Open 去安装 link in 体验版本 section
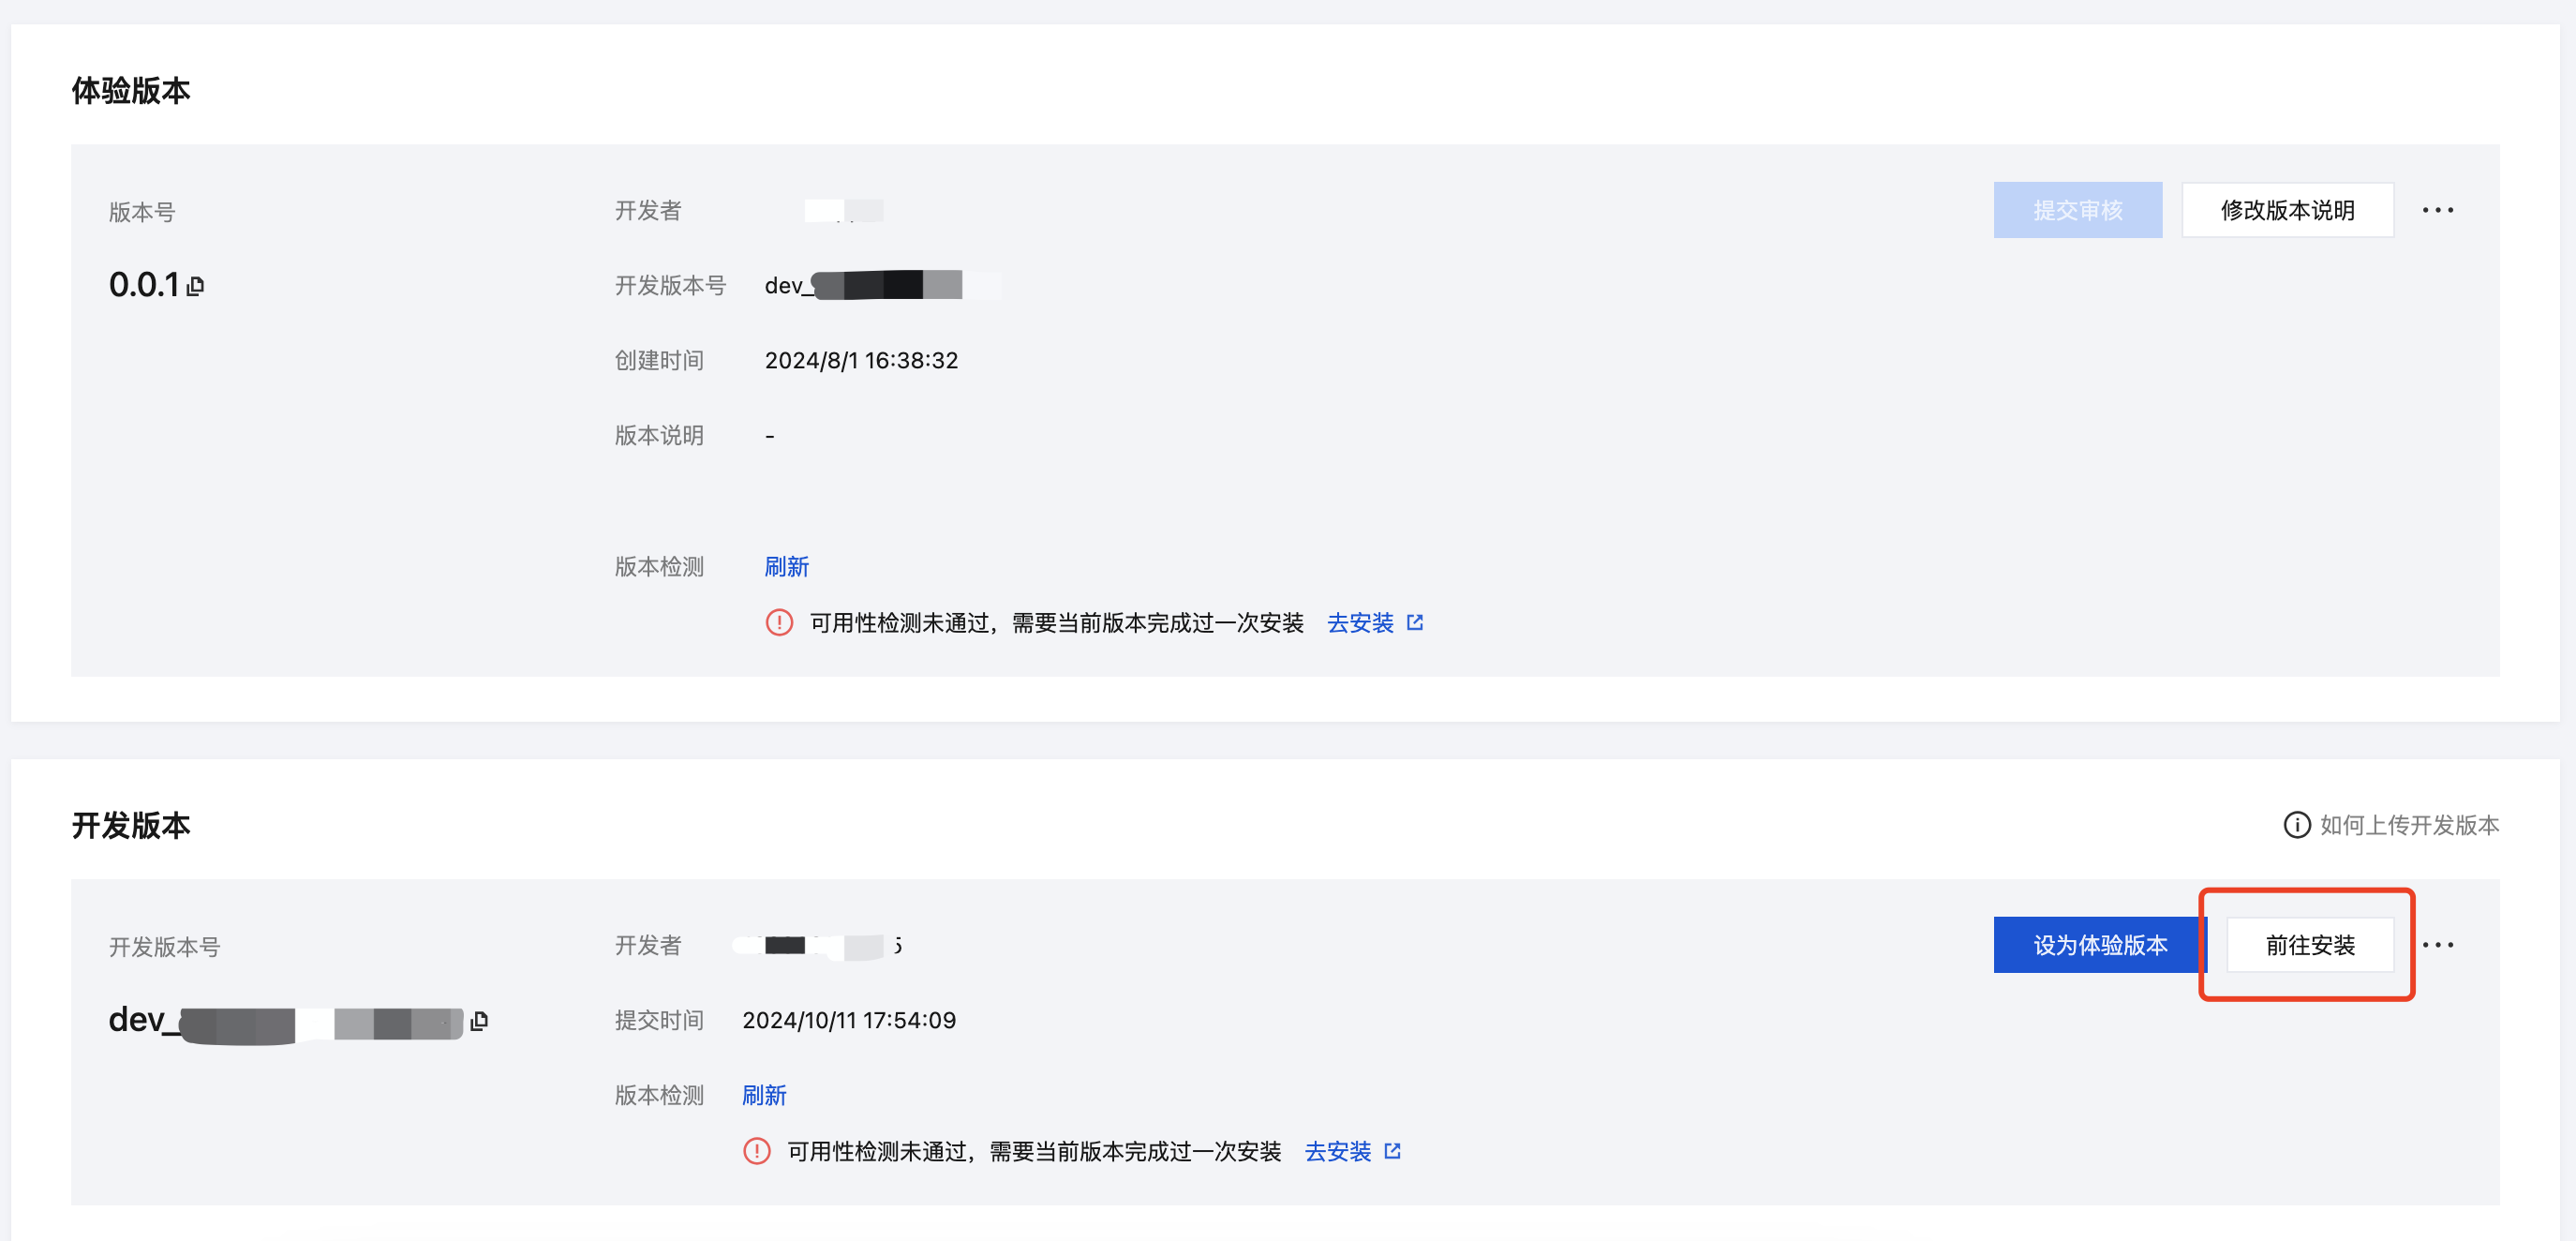The image size is (2576, 1241). tap(1360, 623)
